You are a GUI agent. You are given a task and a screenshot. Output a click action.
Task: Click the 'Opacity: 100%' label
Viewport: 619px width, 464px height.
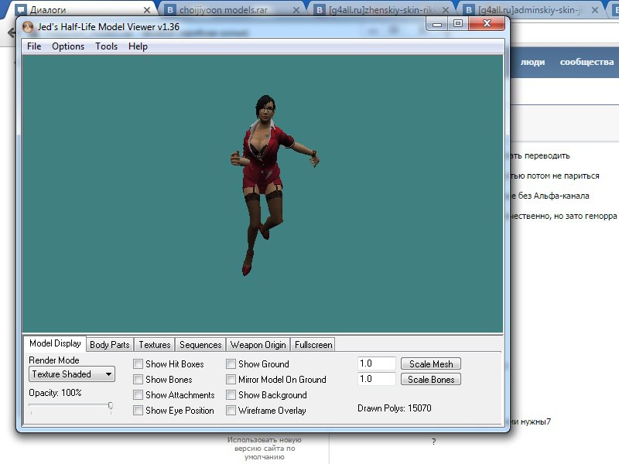tap(55, 393)
